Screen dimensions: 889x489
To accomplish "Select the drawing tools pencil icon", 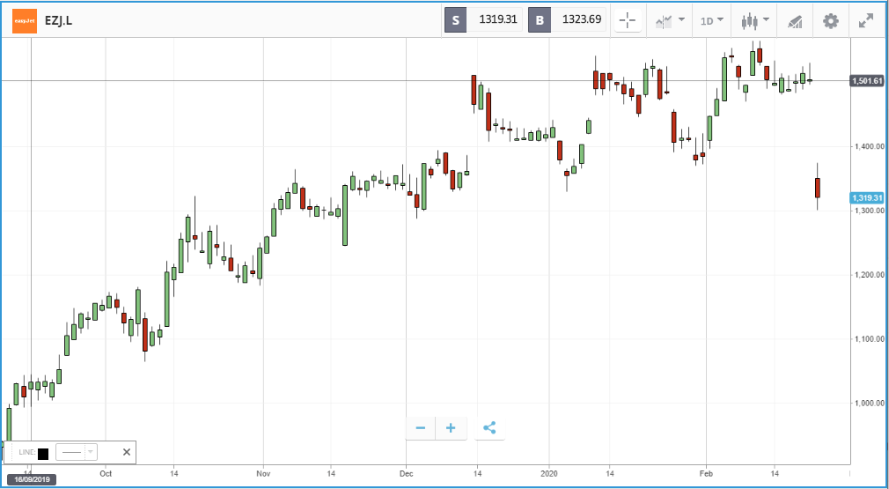I will point(795,21).
